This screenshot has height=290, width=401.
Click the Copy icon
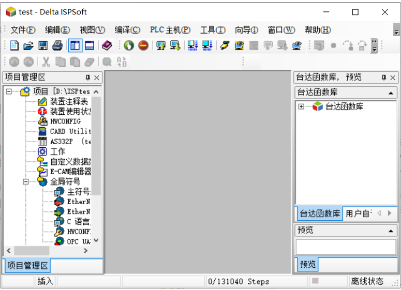[x=61, y=62]
